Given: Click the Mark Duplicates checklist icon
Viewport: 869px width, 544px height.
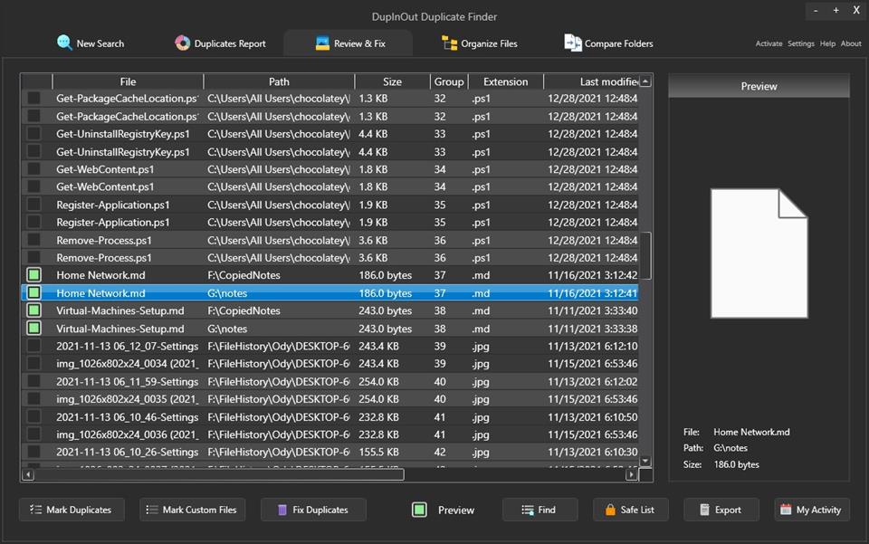Looking at the screenshot, I should (35, 510).
